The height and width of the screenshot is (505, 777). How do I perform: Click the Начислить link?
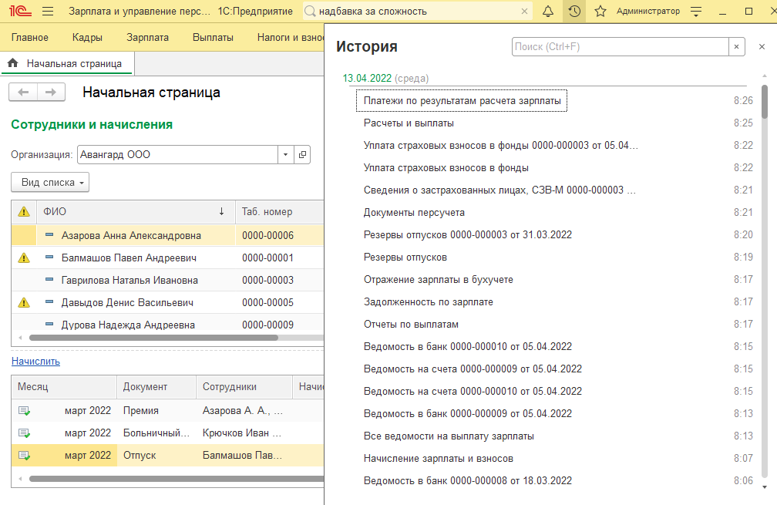tap(35, 361)
